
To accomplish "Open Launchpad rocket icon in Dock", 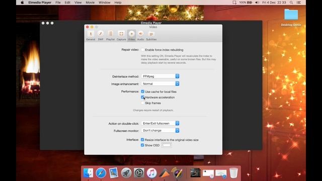I will click(126, 173).
